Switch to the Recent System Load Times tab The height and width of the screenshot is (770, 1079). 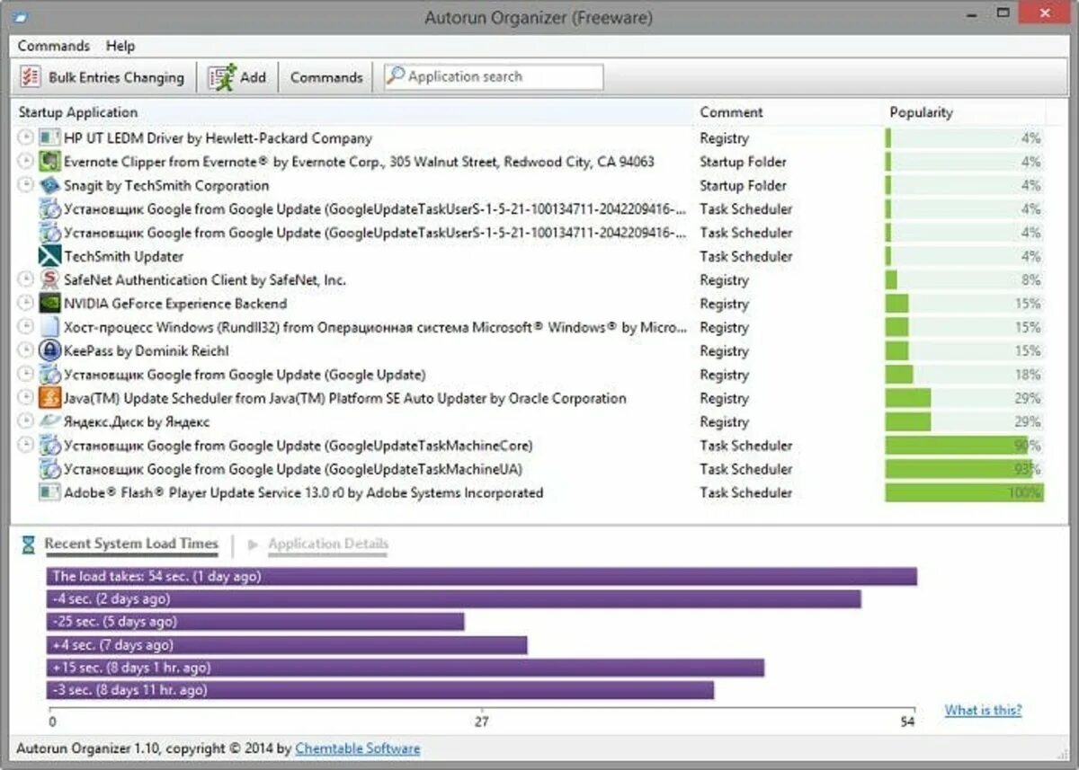click(x=131, y=544)
